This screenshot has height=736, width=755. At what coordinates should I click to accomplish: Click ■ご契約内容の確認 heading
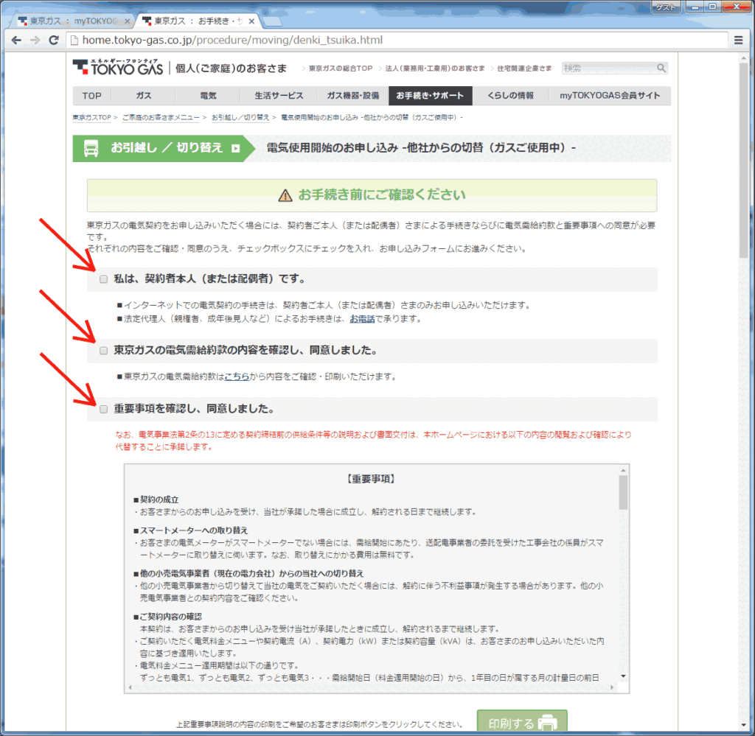point(167,617)
